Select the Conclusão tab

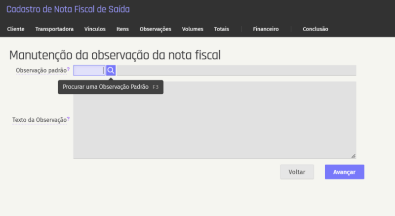coord(315,29)
